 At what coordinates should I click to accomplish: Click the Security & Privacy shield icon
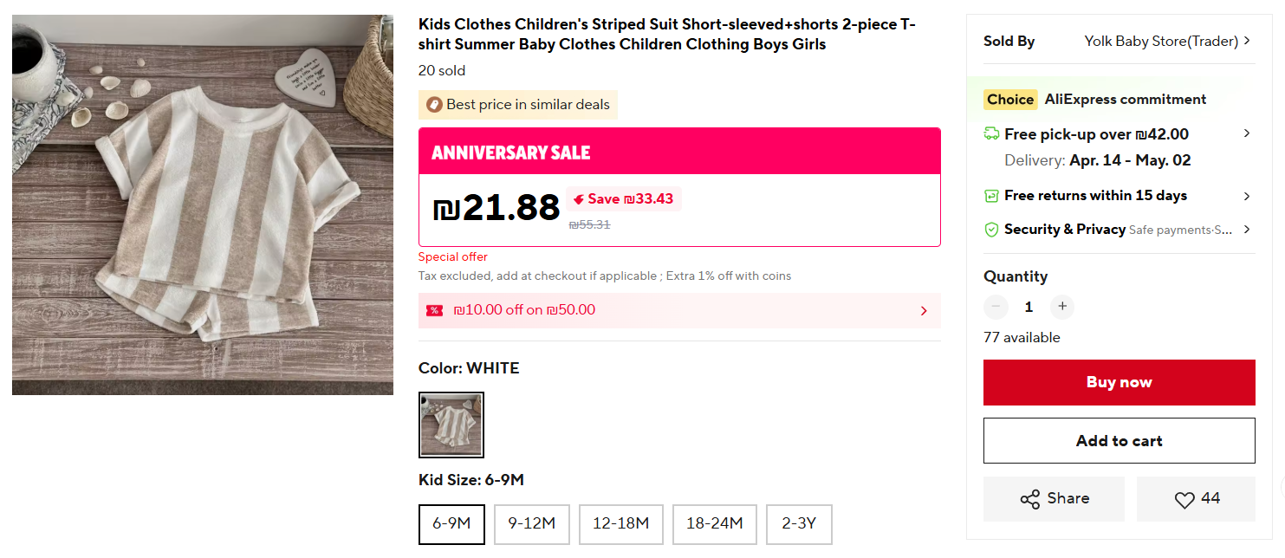pos(991,230)
